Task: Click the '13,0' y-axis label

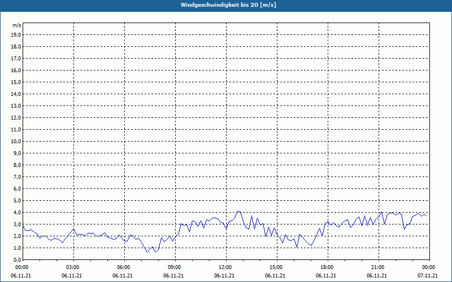Action: [x=16, y=106]
